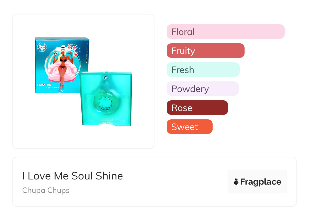Screen dimensions: 309x219
Task: Open the Chupa Chups brand link below the title
Action: pos(46,190)
